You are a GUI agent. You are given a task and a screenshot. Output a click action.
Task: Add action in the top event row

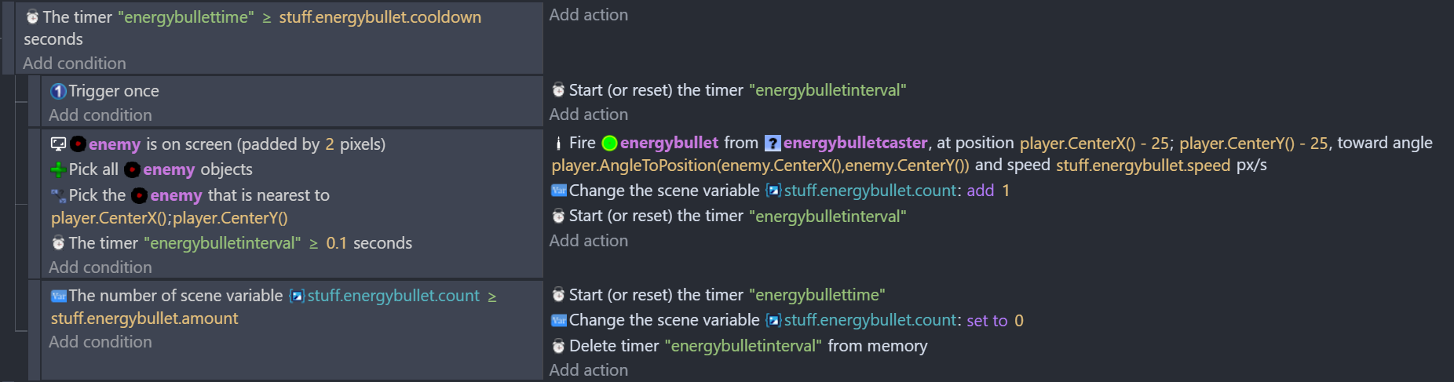588,15
